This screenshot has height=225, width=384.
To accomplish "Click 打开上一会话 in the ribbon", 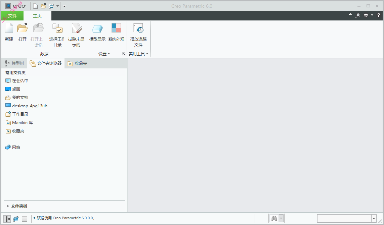I will pyautogui.click(x=38, y=35).
